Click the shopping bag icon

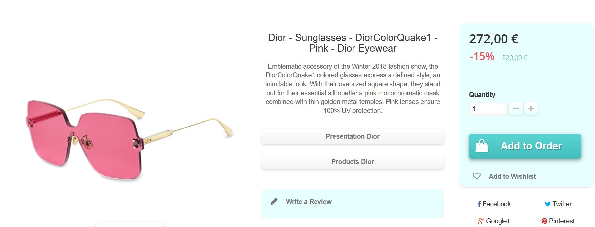click(x=482, y=146)
